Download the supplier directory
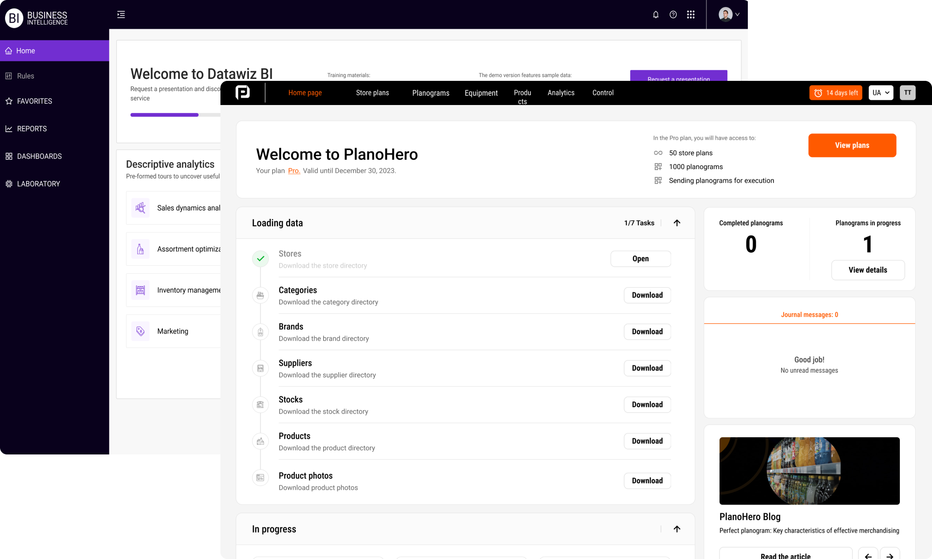The image size is (932, 559). tap(647, 368)
